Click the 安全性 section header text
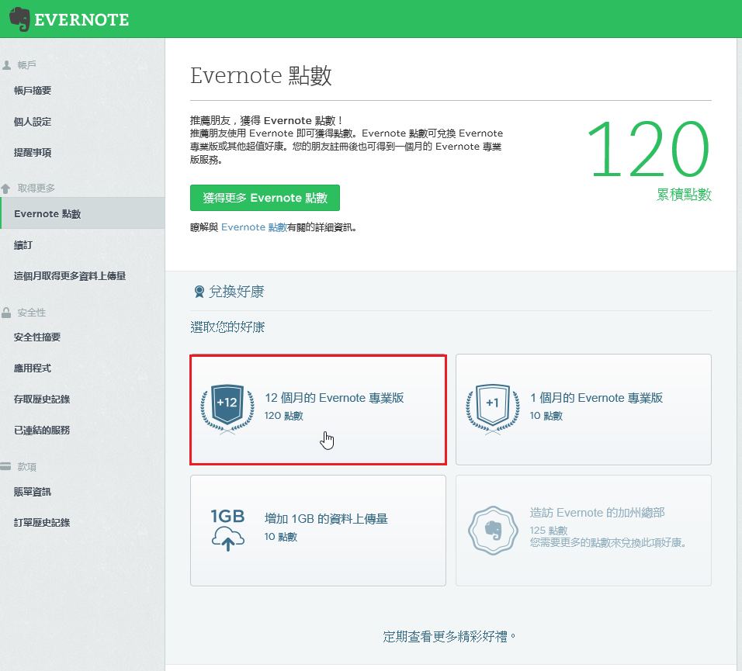Viewport: 742px width, 671px height. (32, 313)
